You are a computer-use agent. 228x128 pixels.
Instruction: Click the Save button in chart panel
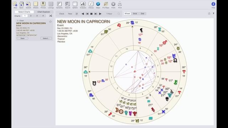pos(22,38)
